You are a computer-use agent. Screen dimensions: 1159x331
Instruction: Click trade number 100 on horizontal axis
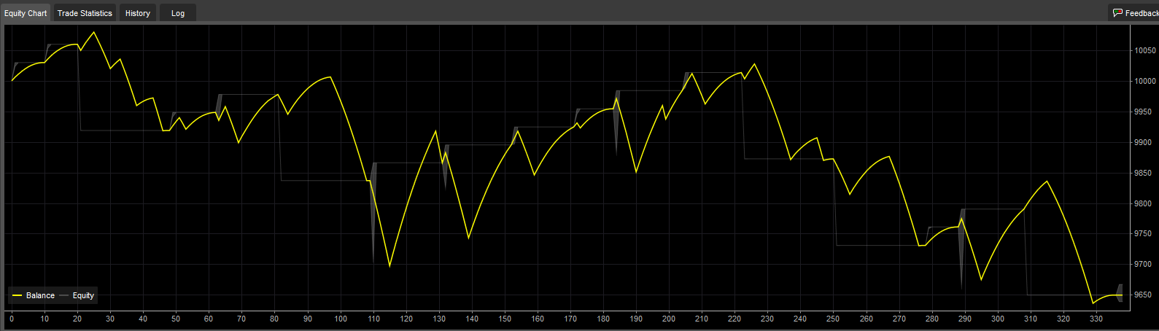tap(341, 319)
